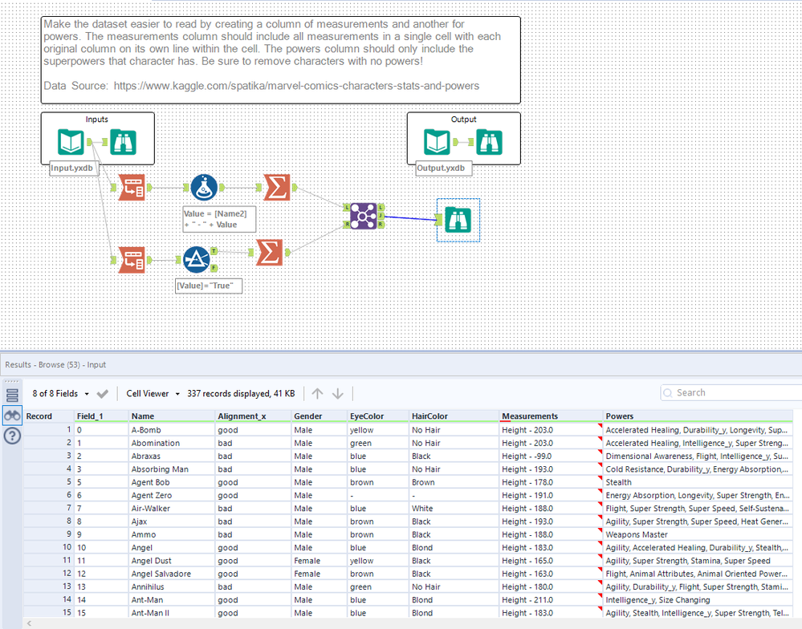Click Intelligence_y, Size Changing powers cell
Screen dimensions: 802x629
(698, 600)
